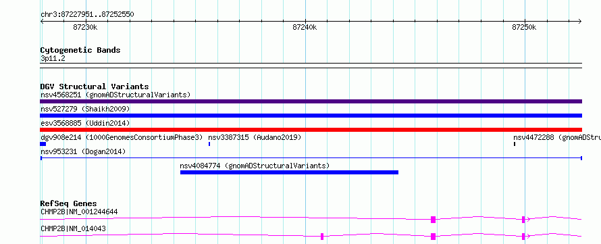Click the 87240k ruler label
Viewport: 601px width, 244px height.
[305, 27]
